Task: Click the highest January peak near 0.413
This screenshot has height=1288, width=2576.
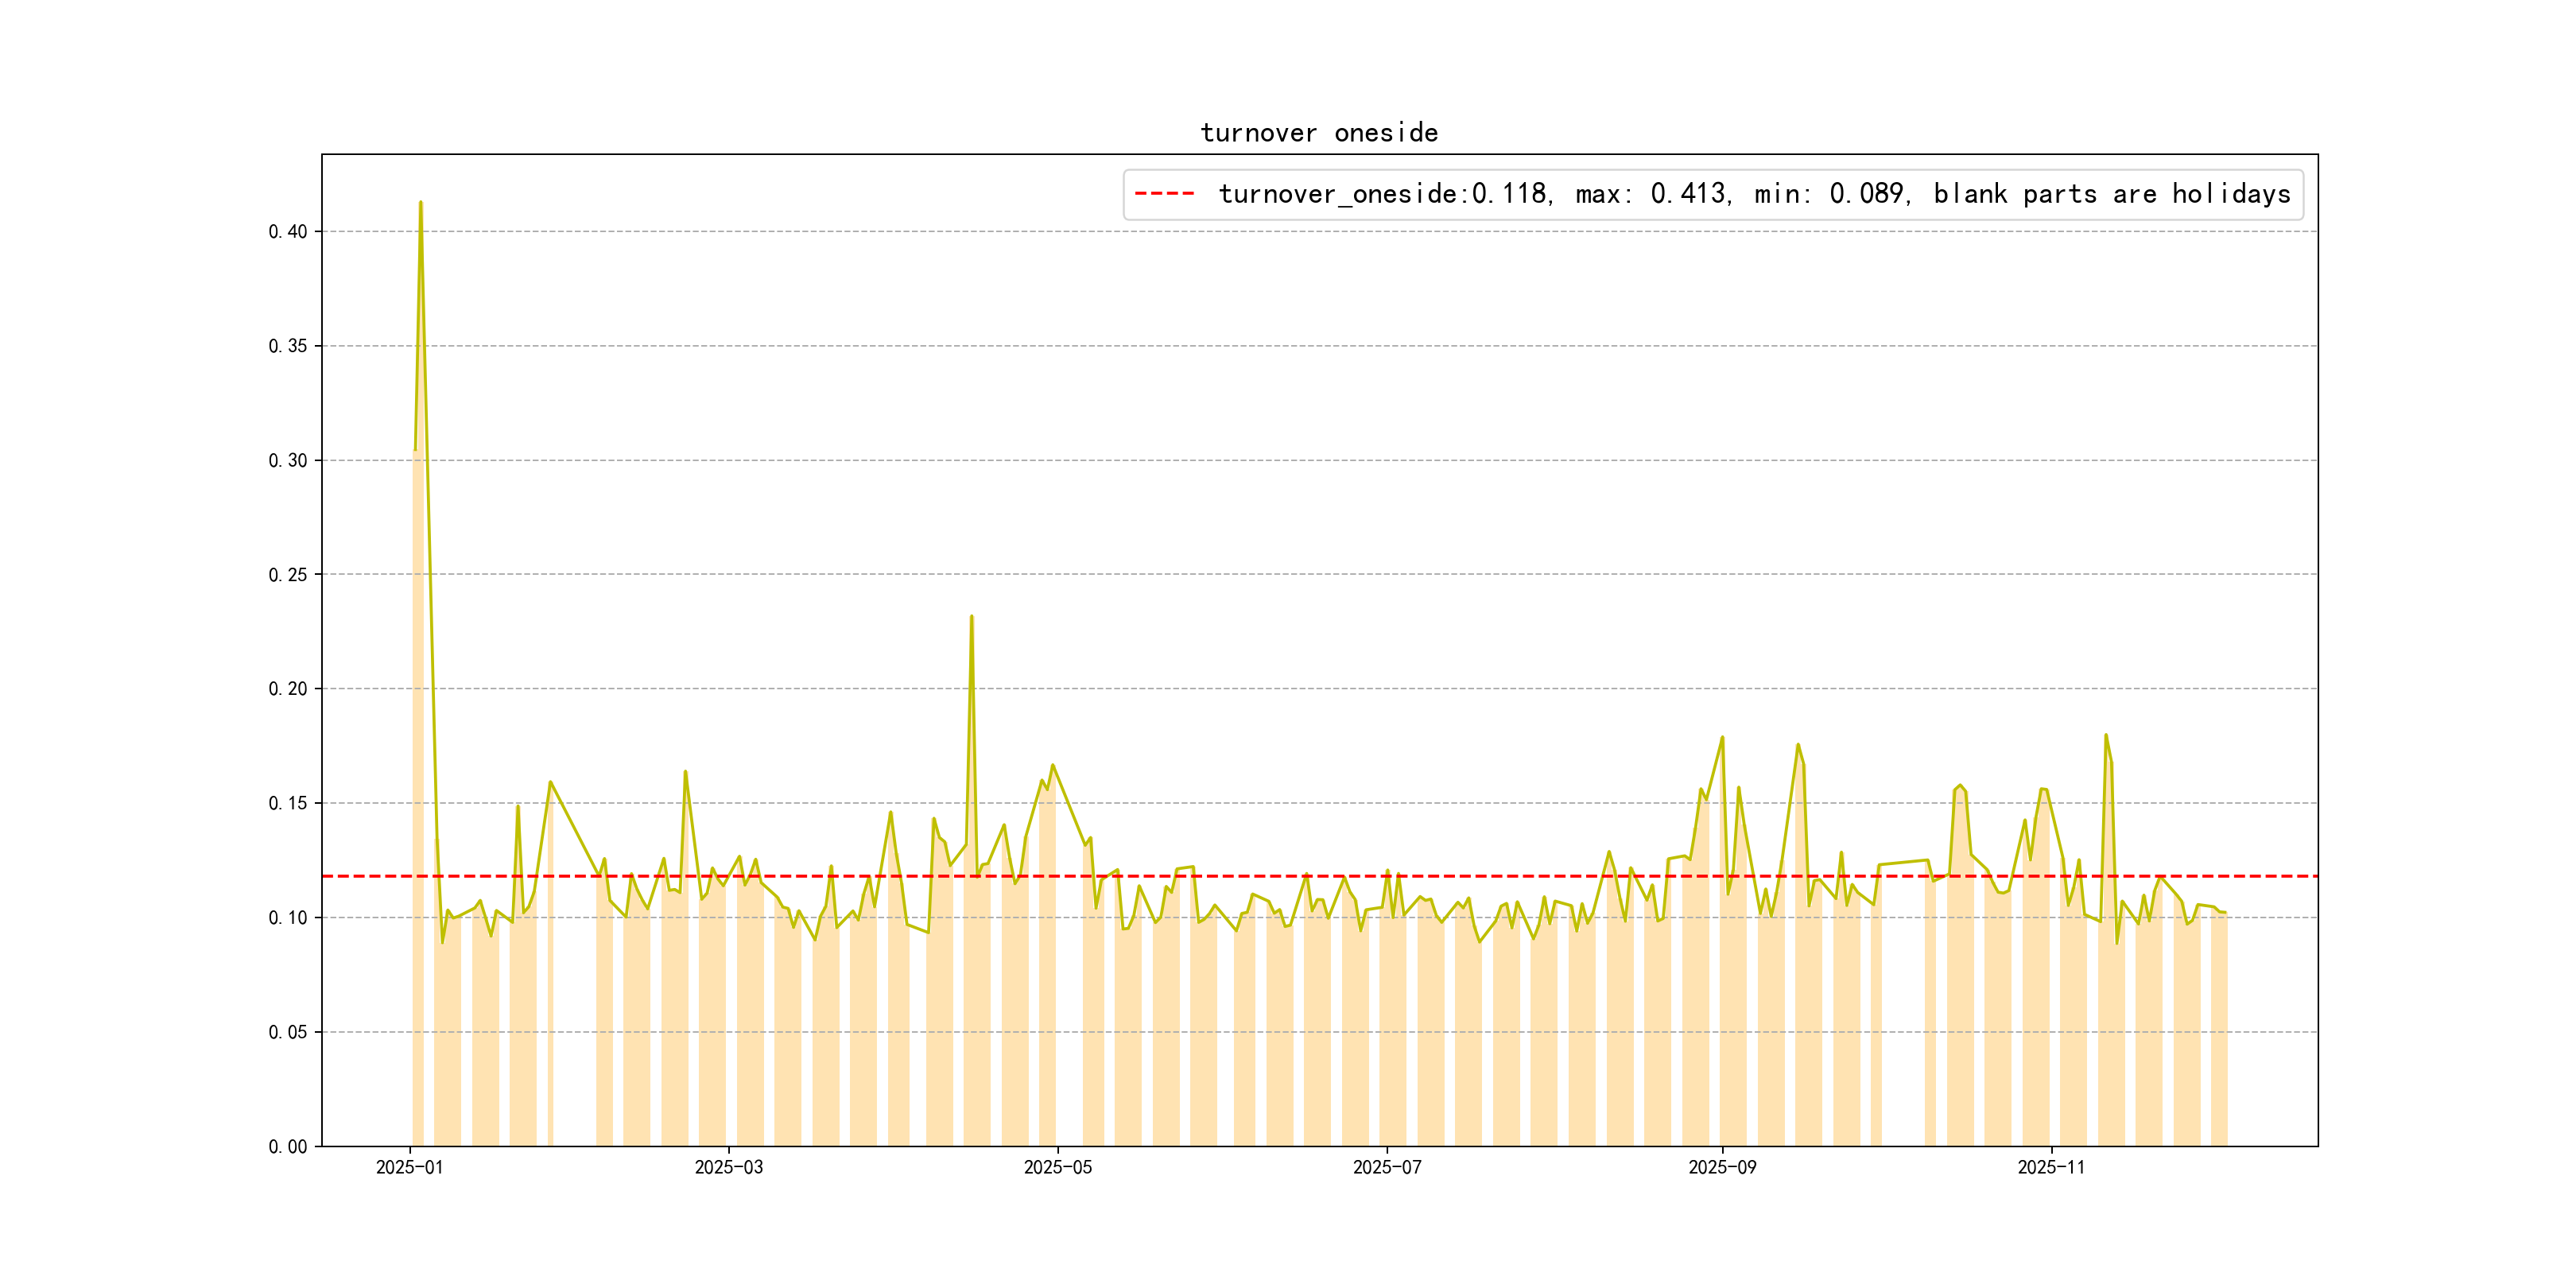Action: (421, 203)
